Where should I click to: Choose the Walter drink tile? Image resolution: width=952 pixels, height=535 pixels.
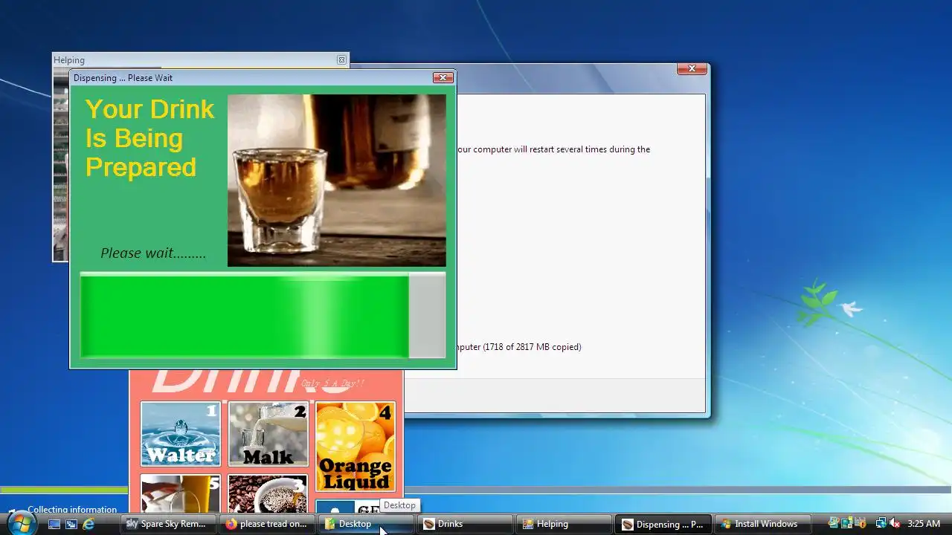181,434
